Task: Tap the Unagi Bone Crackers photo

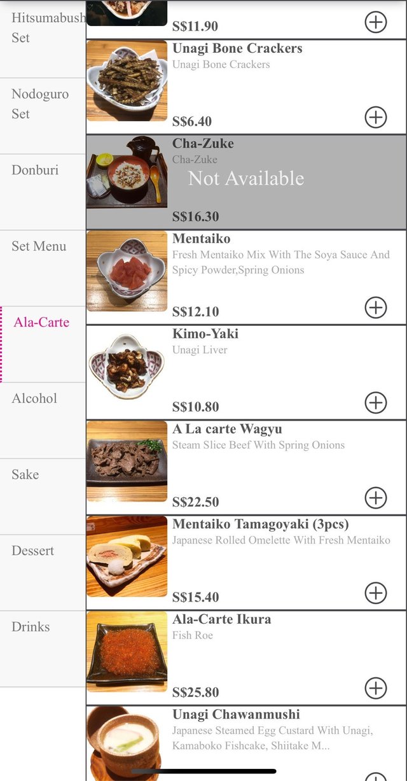Action: point(127,80)
